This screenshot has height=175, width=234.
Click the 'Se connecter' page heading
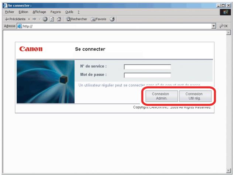(x=90, y=49)
